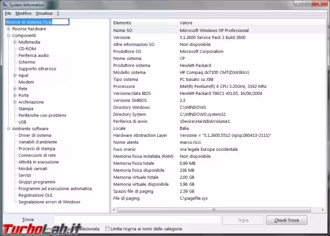
Task: Open Driver di sistema category
Action: 34,135
